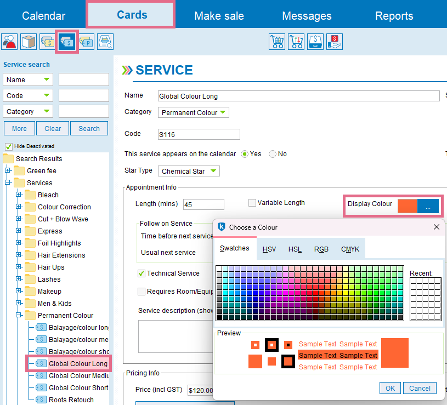The height and width of the screenshot is (405, 447).
Task: Click the Search Results folder icon
Action: (8, 158)
